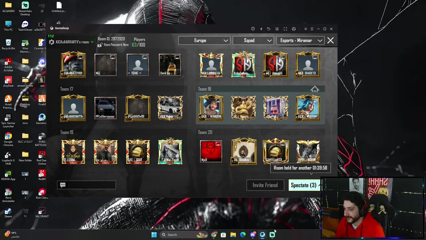The height and width of the screenshot is (240, 426).
Task: Click the chat message input field
Action: point(87,185)
